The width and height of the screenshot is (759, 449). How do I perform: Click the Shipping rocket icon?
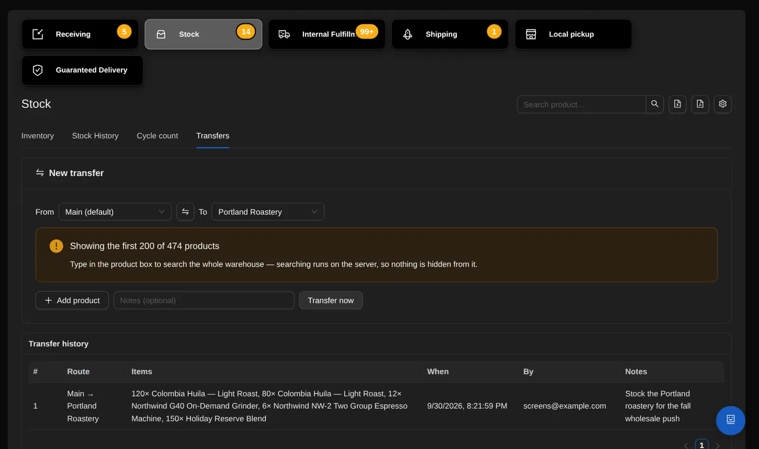[x=407, y=34]
